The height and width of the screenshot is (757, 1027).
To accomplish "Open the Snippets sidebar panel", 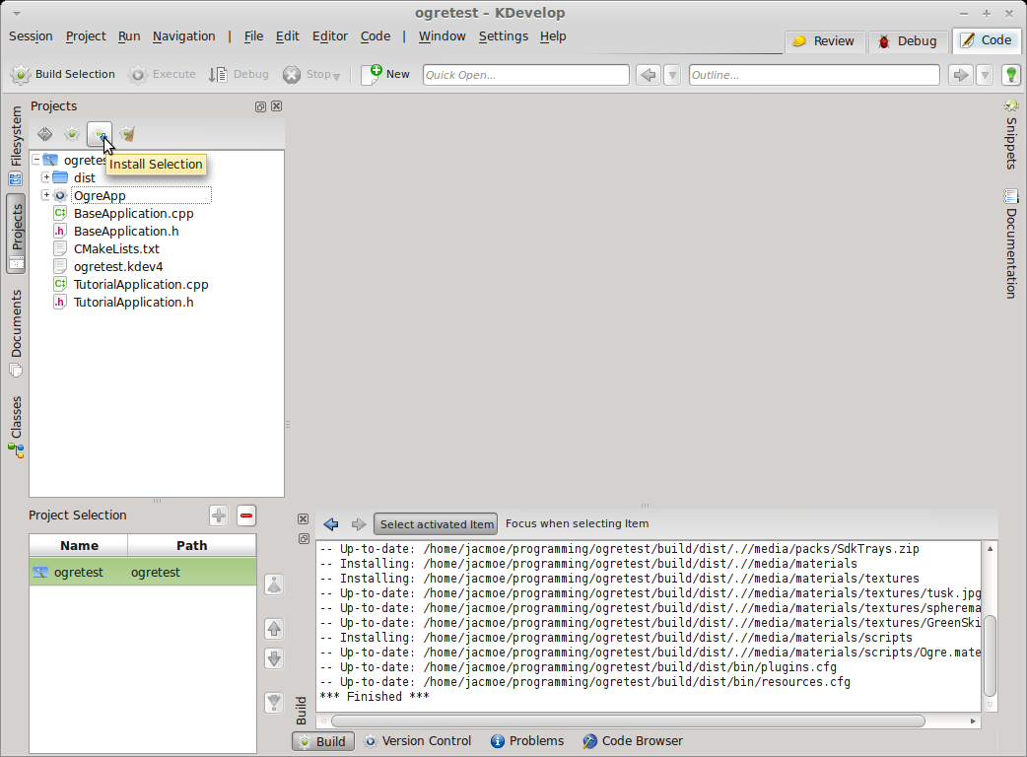I will click(x=1011, y=135).
